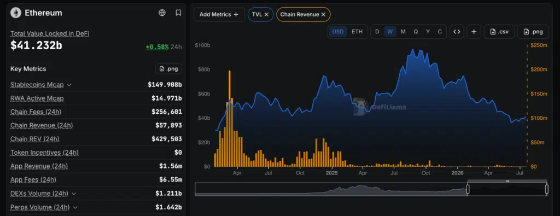Click the $1.211b DEXs volume value
This screenshot has width=560, height=216.
168,194
